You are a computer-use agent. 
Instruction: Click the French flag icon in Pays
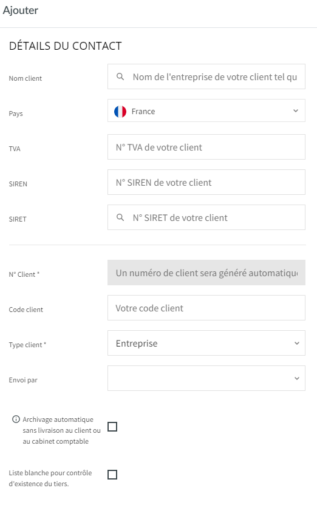[x=120, y=112]
